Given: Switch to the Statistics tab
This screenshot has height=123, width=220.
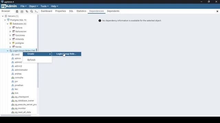Looking at the screenshot, I should click(x=81, y=11).
